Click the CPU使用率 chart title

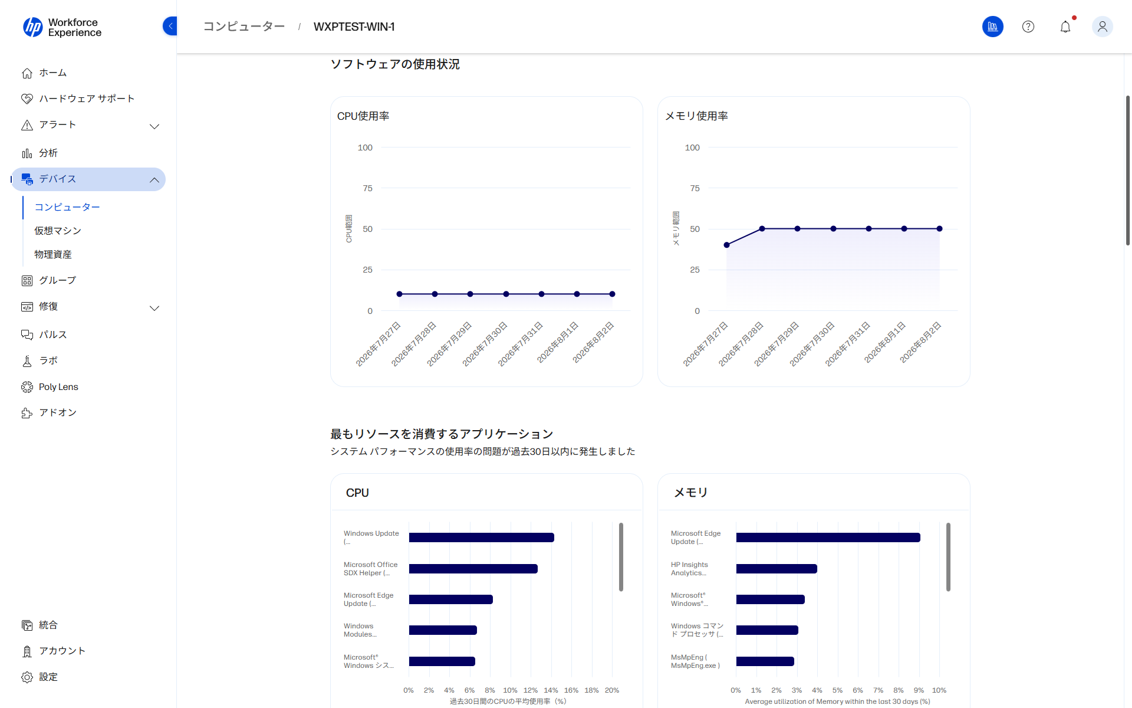click(363, 116)
